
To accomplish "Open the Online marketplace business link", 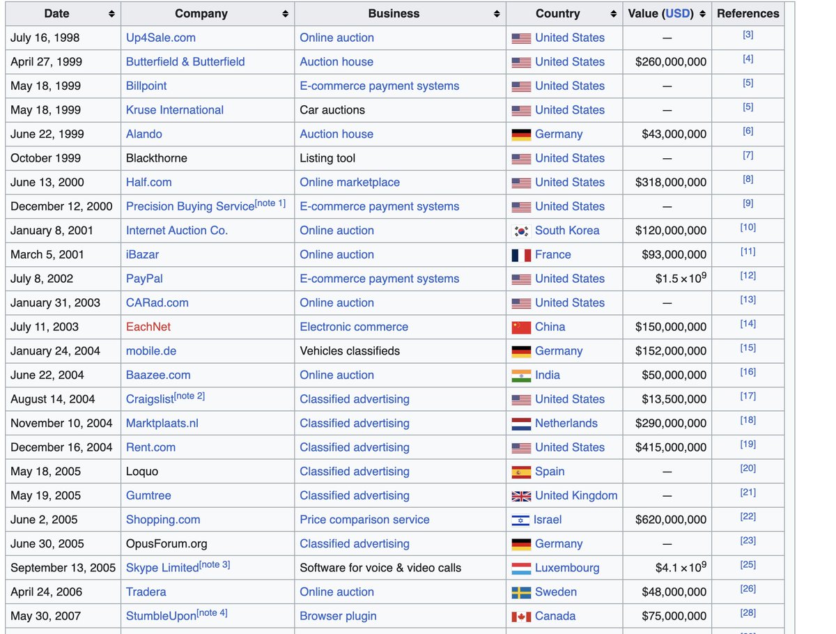I will pos(350,183).
